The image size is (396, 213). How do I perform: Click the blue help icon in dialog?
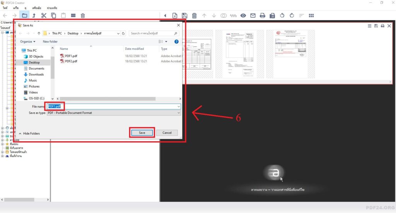[176, 41]
